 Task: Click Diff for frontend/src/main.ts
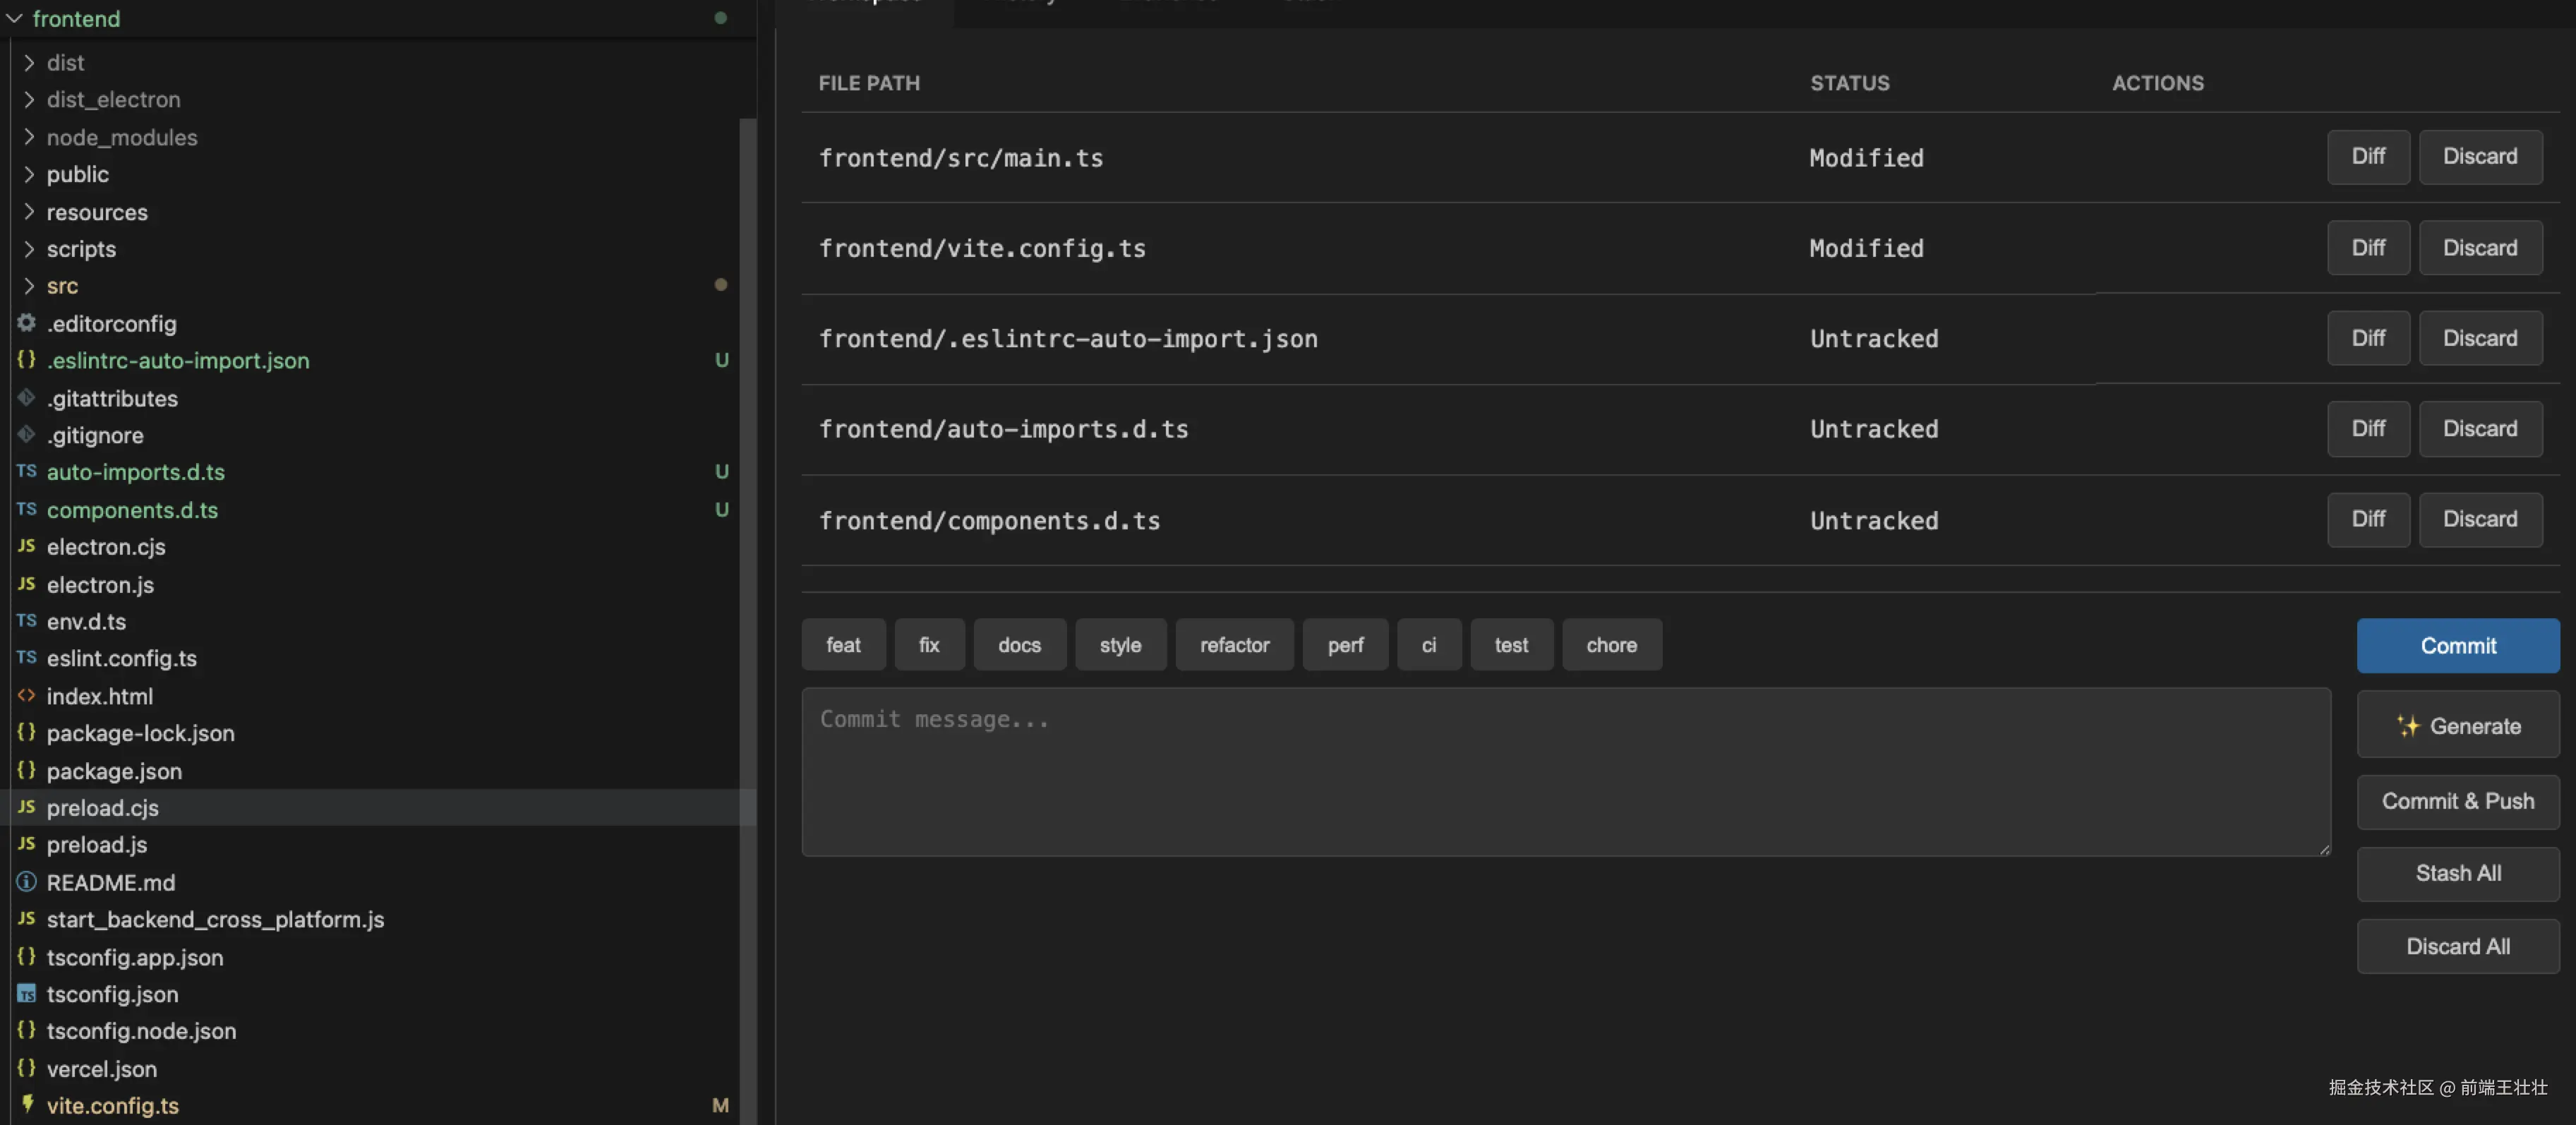2367,157
